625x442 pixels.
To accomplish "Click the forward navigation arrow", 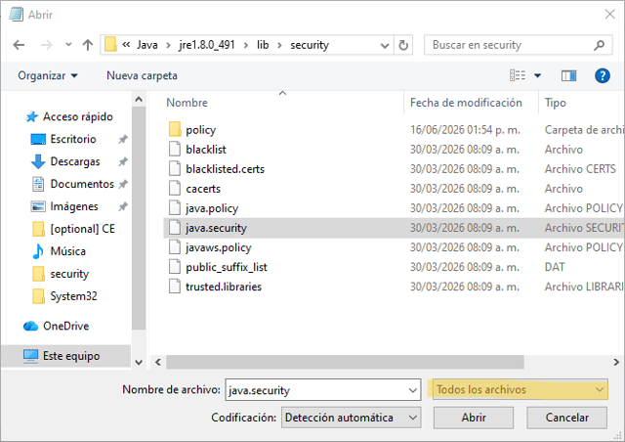I will (x=47, y=45).
